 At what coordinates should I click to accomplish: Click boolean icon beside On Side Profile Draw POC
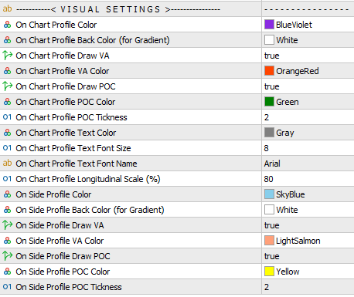(x=8, y=256)
